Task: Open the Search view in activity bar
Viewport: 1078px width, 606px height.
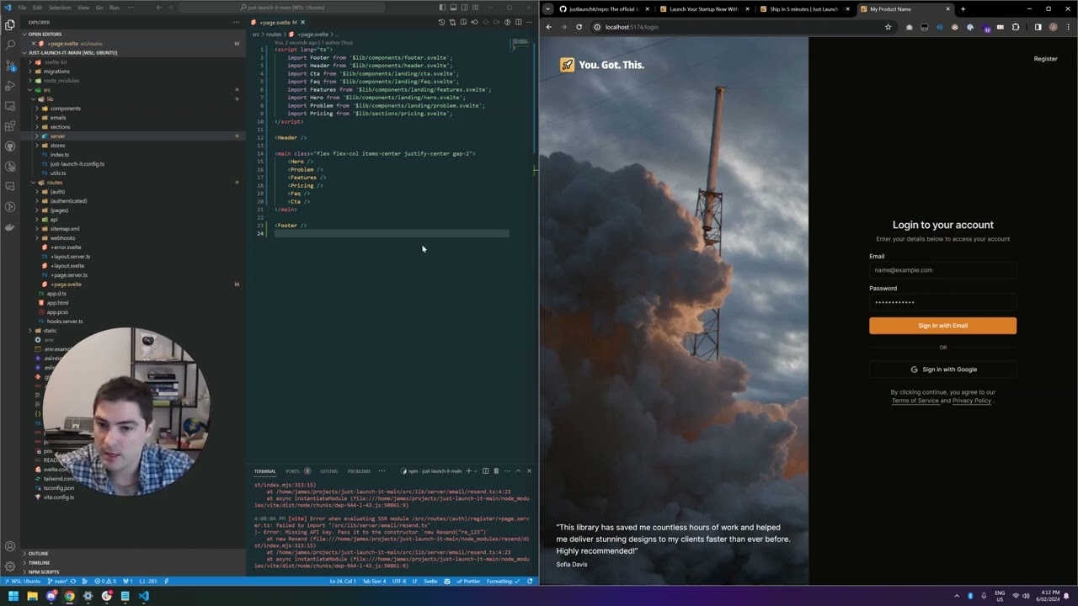Action: pos(10,45)
